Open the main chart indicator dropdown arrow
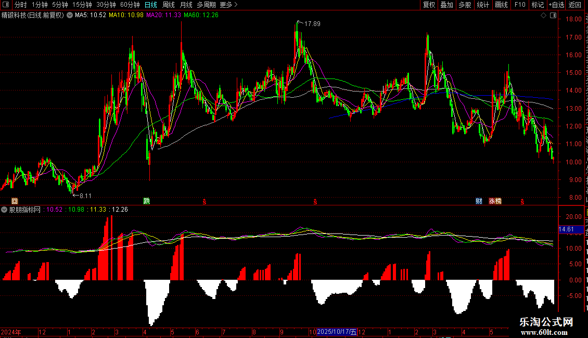588x338 pixels. coord(70,15)
